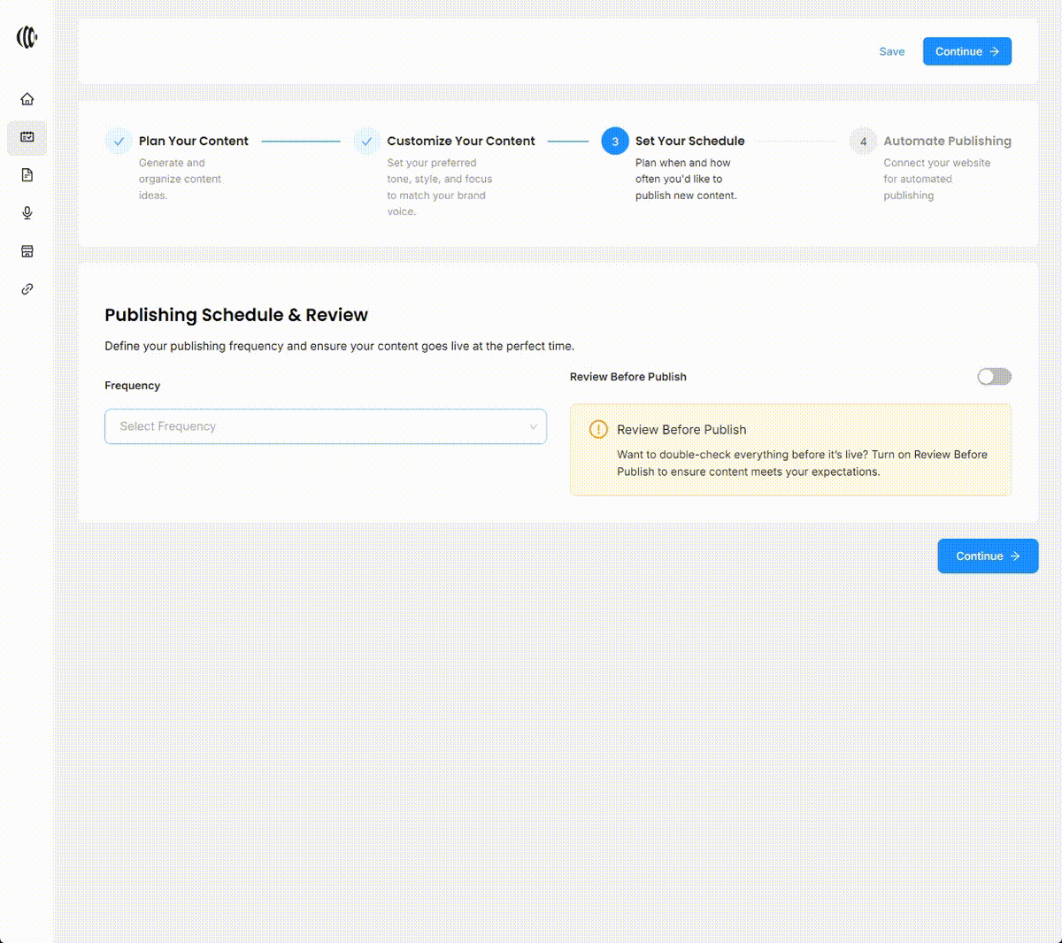The image size is (1062, 943).
Task: Jump to step 4 Automate Publishing
Action: click(x=947, y=141)
